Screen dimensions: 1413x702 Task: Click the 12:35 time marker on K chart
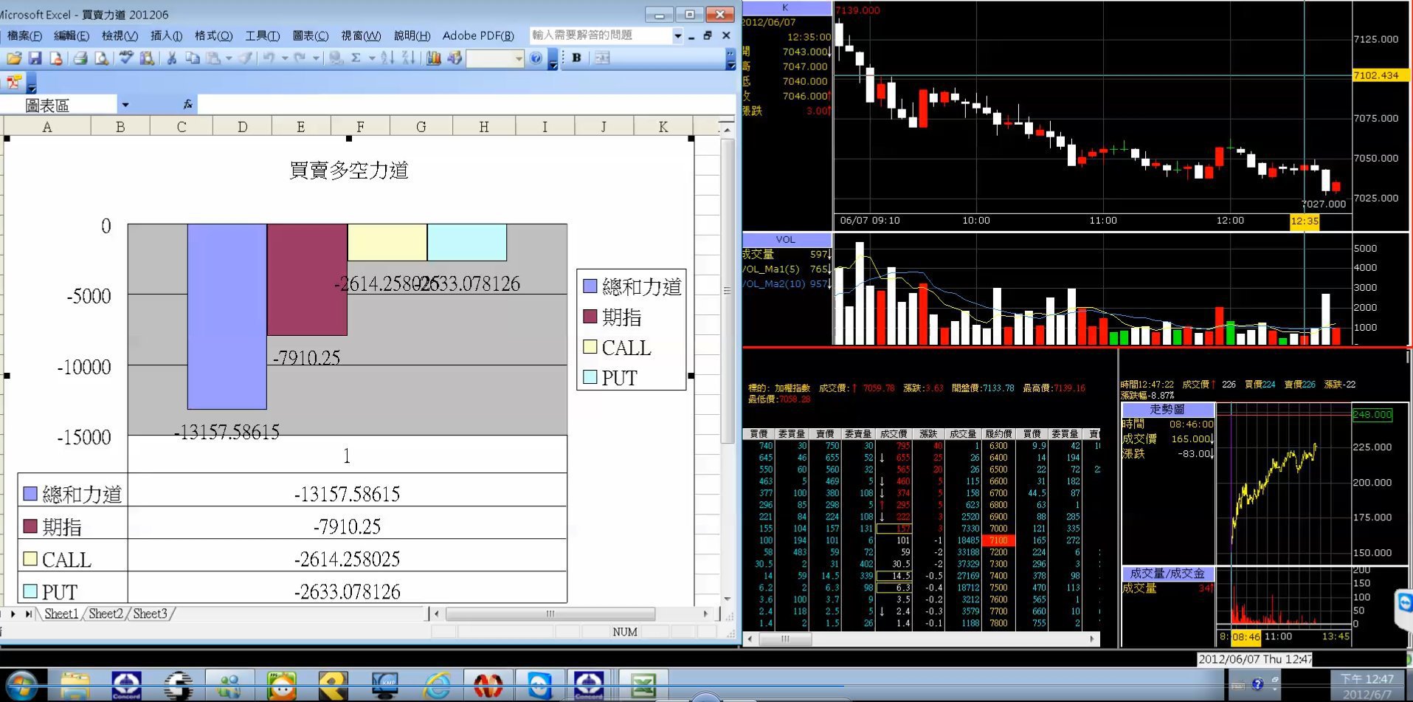coord(1305,221)
